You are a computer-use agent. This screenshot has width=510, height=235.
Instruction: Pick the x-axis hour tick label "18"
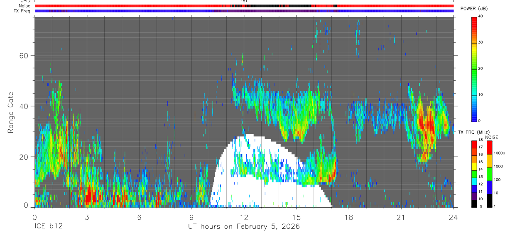point(349,217)
